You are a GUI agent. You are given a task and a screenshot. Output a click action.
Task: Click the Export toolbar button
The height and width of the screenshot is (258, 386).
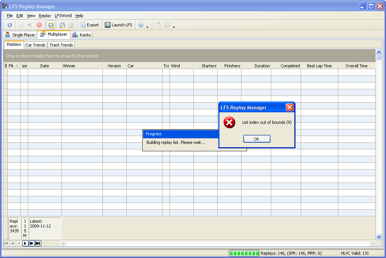click(x=89, y=25)
